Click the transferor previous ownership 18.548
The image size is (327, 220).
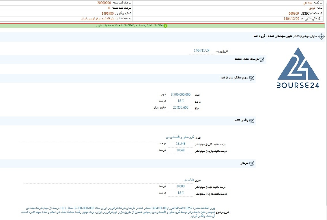[181, 144]
